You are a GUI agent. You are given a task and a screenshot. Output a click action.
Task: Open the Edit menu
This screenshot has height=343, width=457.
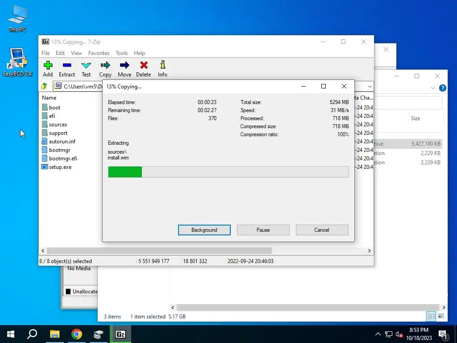coord(60,53)
